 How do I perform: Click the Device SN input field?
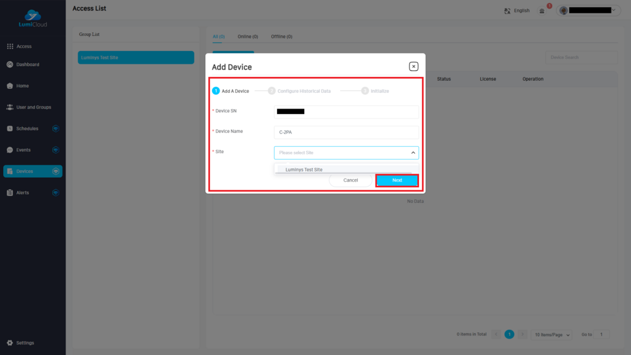click(x=346, y=112)
